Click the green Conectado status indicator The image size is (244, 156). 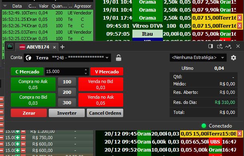(204, 126)
